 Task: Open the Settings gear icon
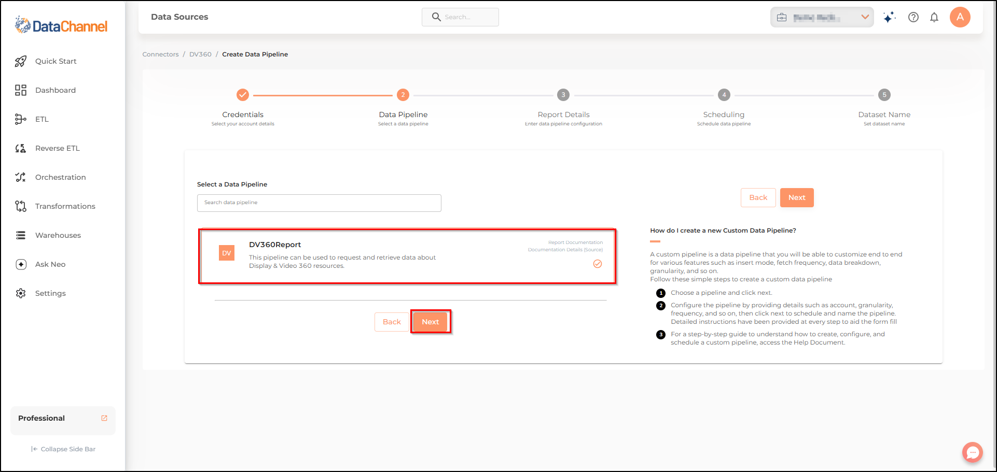[x=21, y=293]
